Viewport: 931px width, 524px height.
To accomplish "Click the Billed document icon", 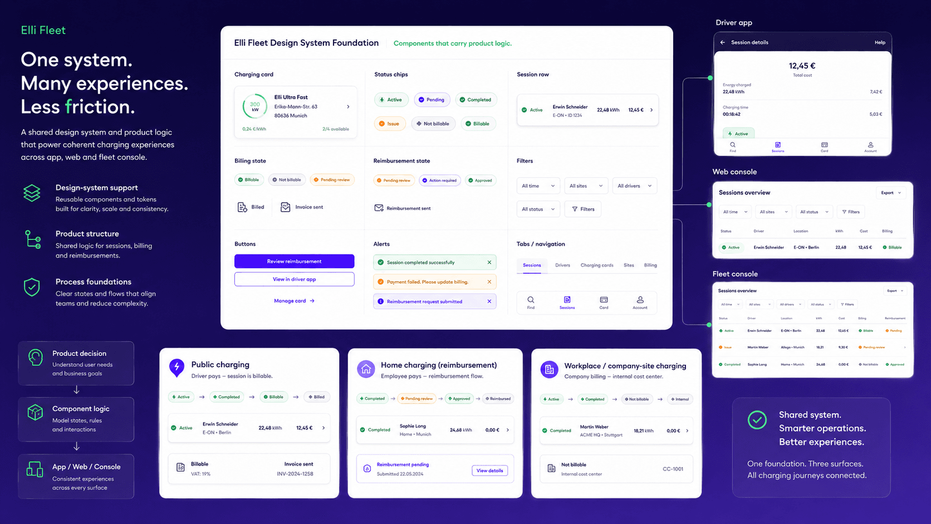I will 242,207.
